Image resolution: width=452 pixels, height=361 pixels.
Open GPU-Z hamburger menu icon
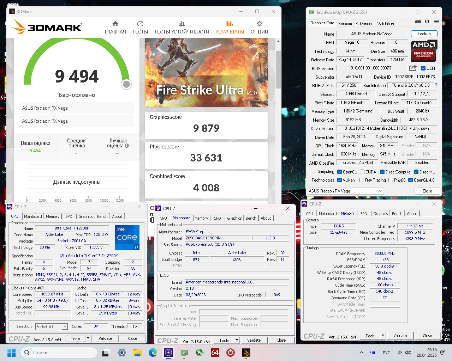click(x=436, y=22)
